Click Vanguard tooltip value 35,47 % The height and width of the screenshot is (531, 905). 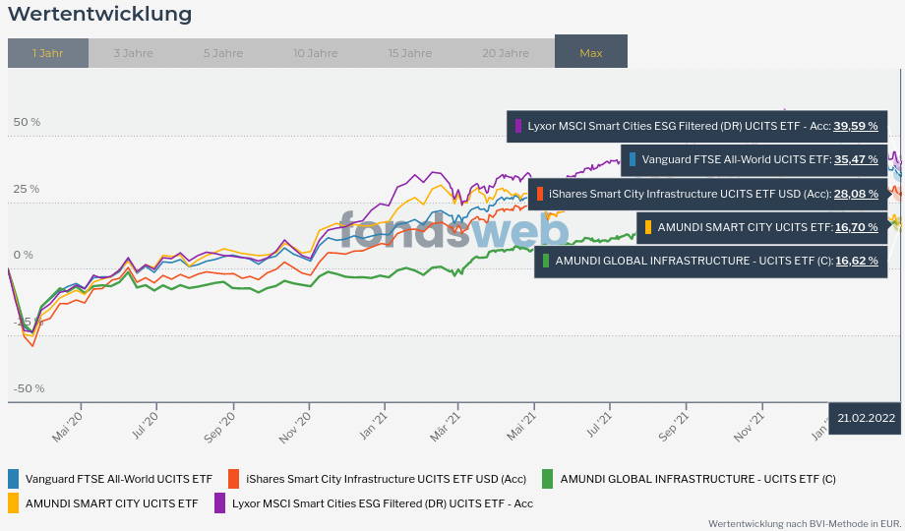pyautogui.click(x=855, y=159)
